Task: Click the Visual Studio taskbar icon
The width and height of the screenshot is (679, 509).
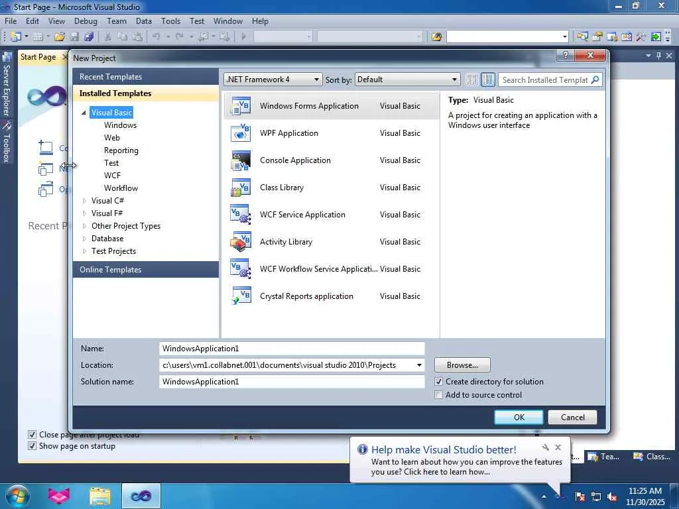Action: pyautogui.click(x=141, y=496)
